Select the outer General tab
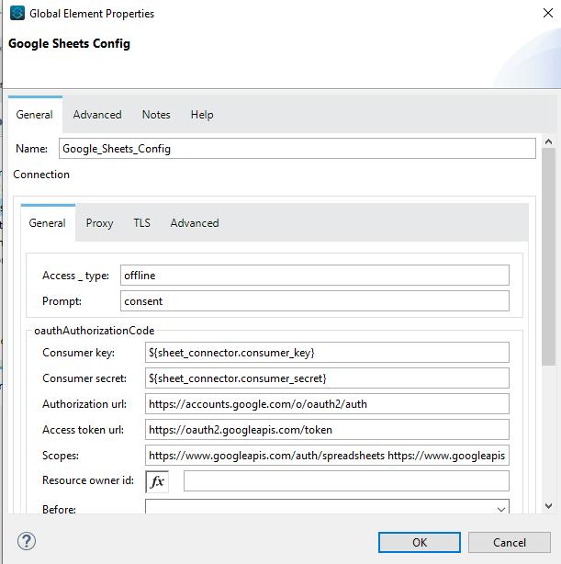This screenshot has width=561, height=564. (35, 115)
